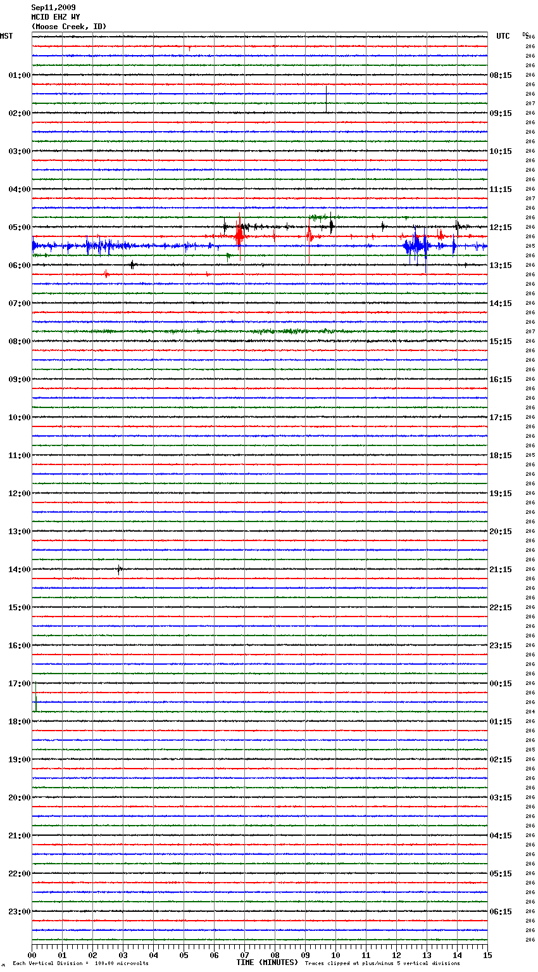Click the 14:00 MST row label
The height and width of the screenshot is (972, 538).
tap(20, 570)
